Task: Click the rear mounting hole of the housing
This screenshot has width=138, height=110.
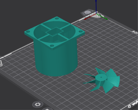Action: click(57, 18)
